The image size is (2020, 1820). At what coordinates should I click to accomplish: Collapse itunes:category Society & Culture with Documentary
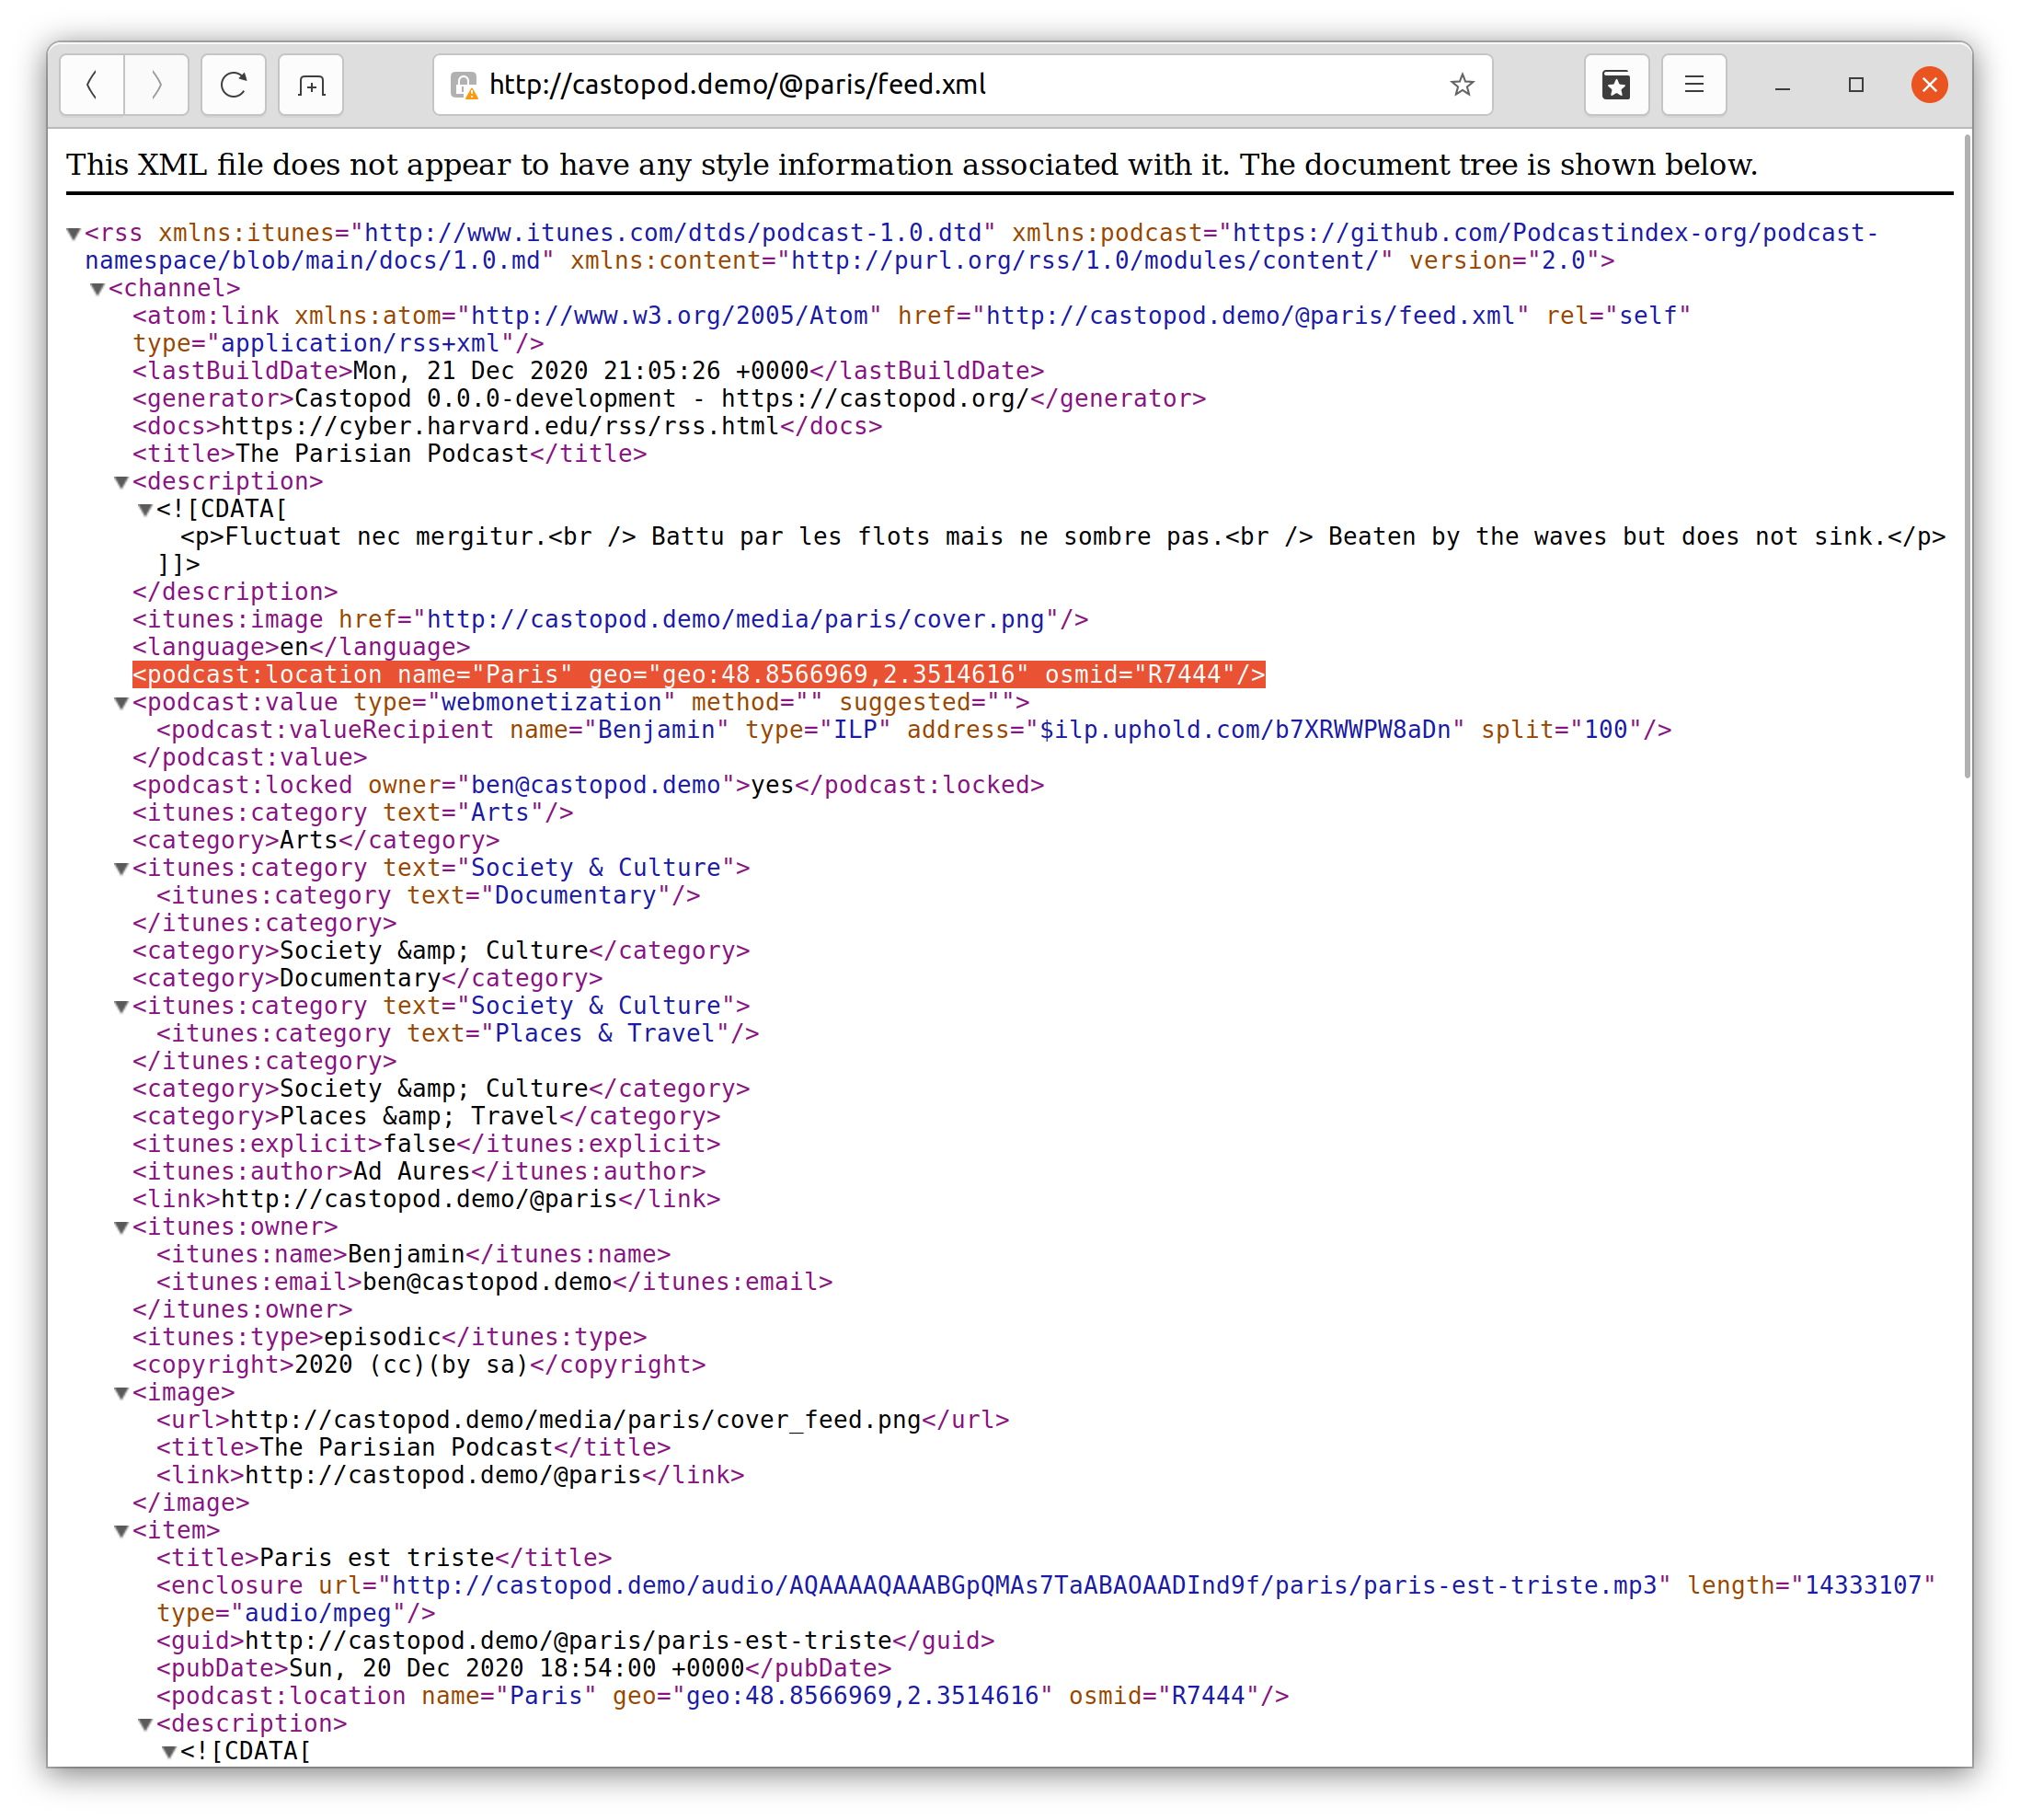[121, 869]
